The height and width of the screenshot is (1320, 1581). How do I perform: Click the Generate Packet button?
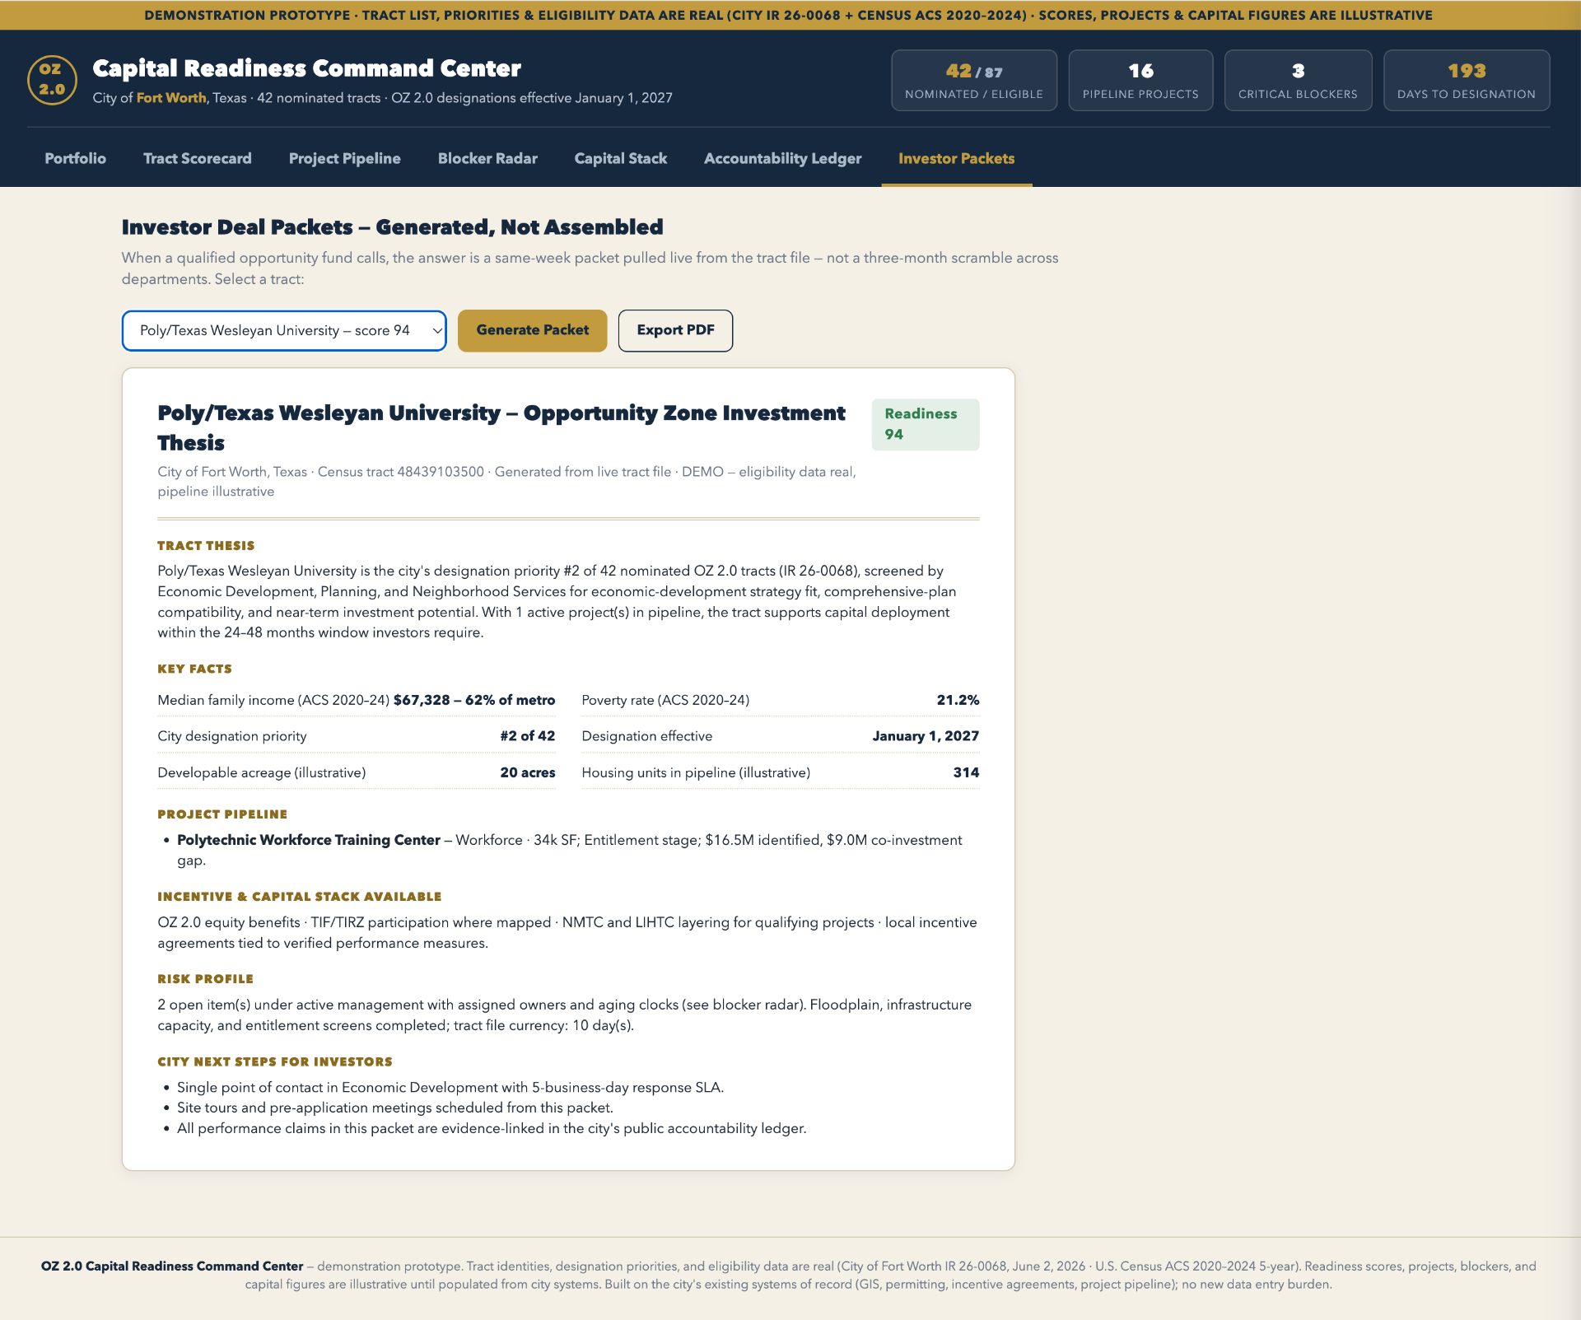click(x=533, y=330)
